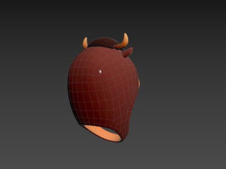Select the smaller left horn on the head
226x169 pixels.
coord(85,43)
